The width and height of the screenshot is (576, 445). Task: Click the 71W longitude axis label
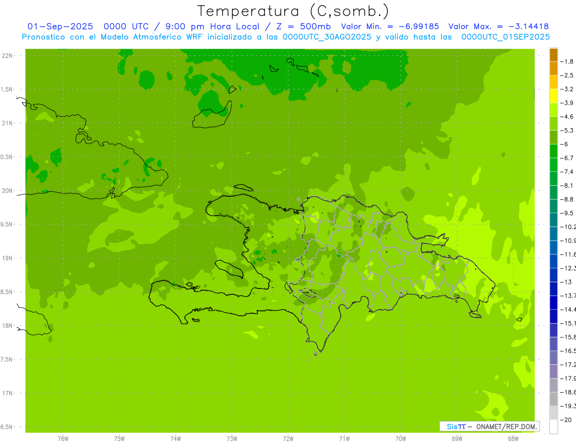click(344, 439)
